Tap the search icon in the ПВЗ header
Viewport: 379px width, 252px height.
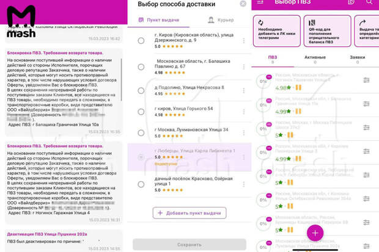[x=370, y=2]
